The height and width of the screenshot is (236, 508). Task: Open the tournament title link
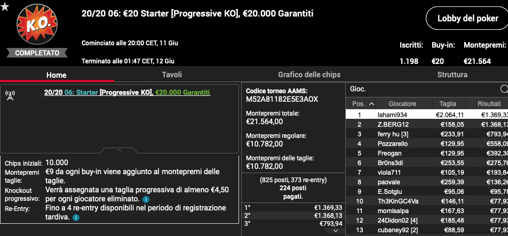pyautogui.click(x=127, y=93)
